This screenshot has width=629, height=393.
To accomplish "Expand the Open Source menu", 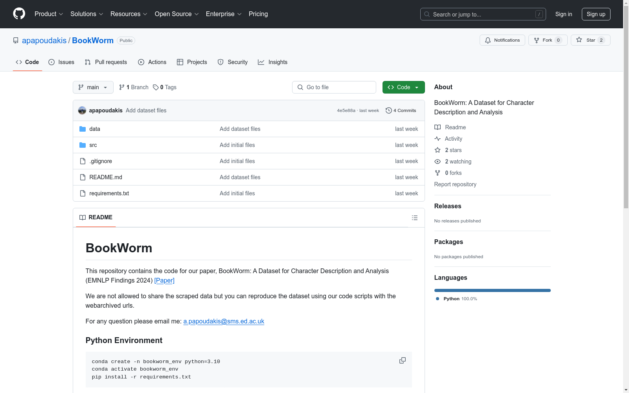I will tap(177, 14).
